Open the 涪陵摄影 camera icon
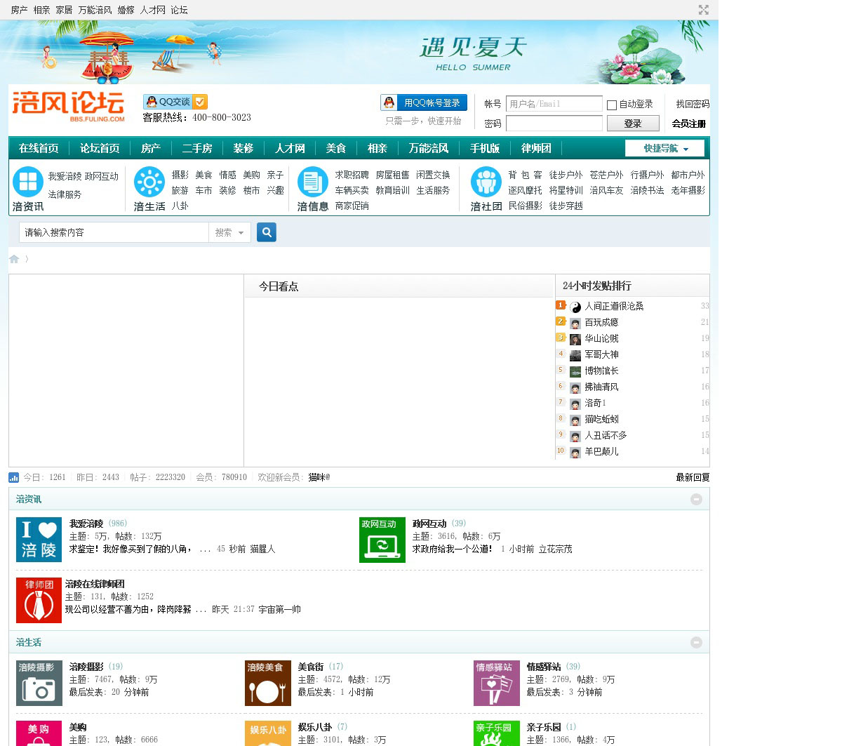Viewport: 842px width, 746px height. 39,683
